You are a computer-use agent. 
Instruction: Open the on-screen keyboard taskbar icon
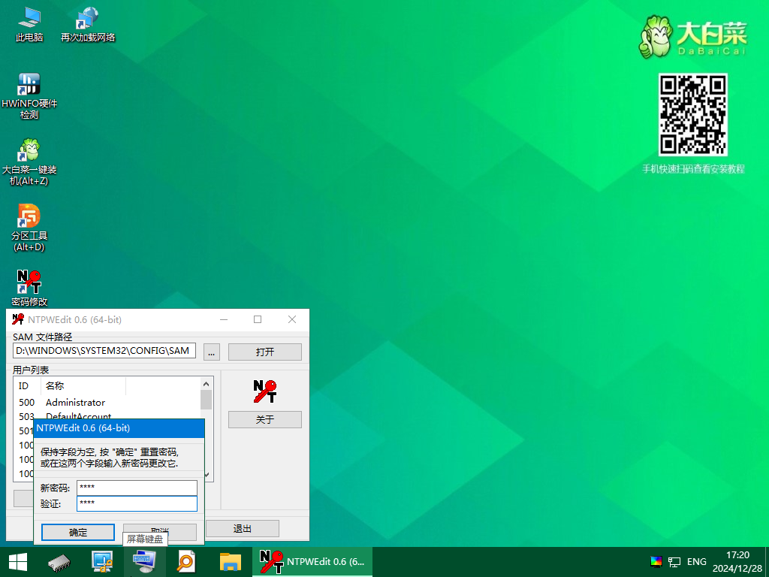point(144,561)
